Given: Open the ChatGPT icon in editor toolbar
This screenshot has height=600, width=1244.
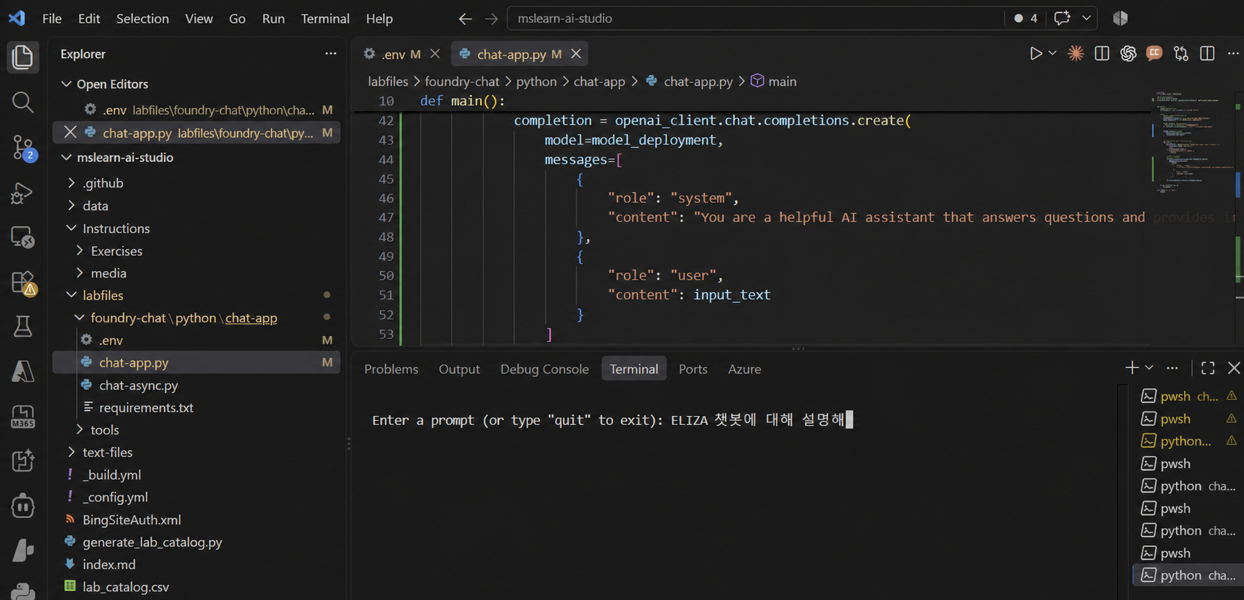Looking at the screenshot, I should tap(1128, 54).
